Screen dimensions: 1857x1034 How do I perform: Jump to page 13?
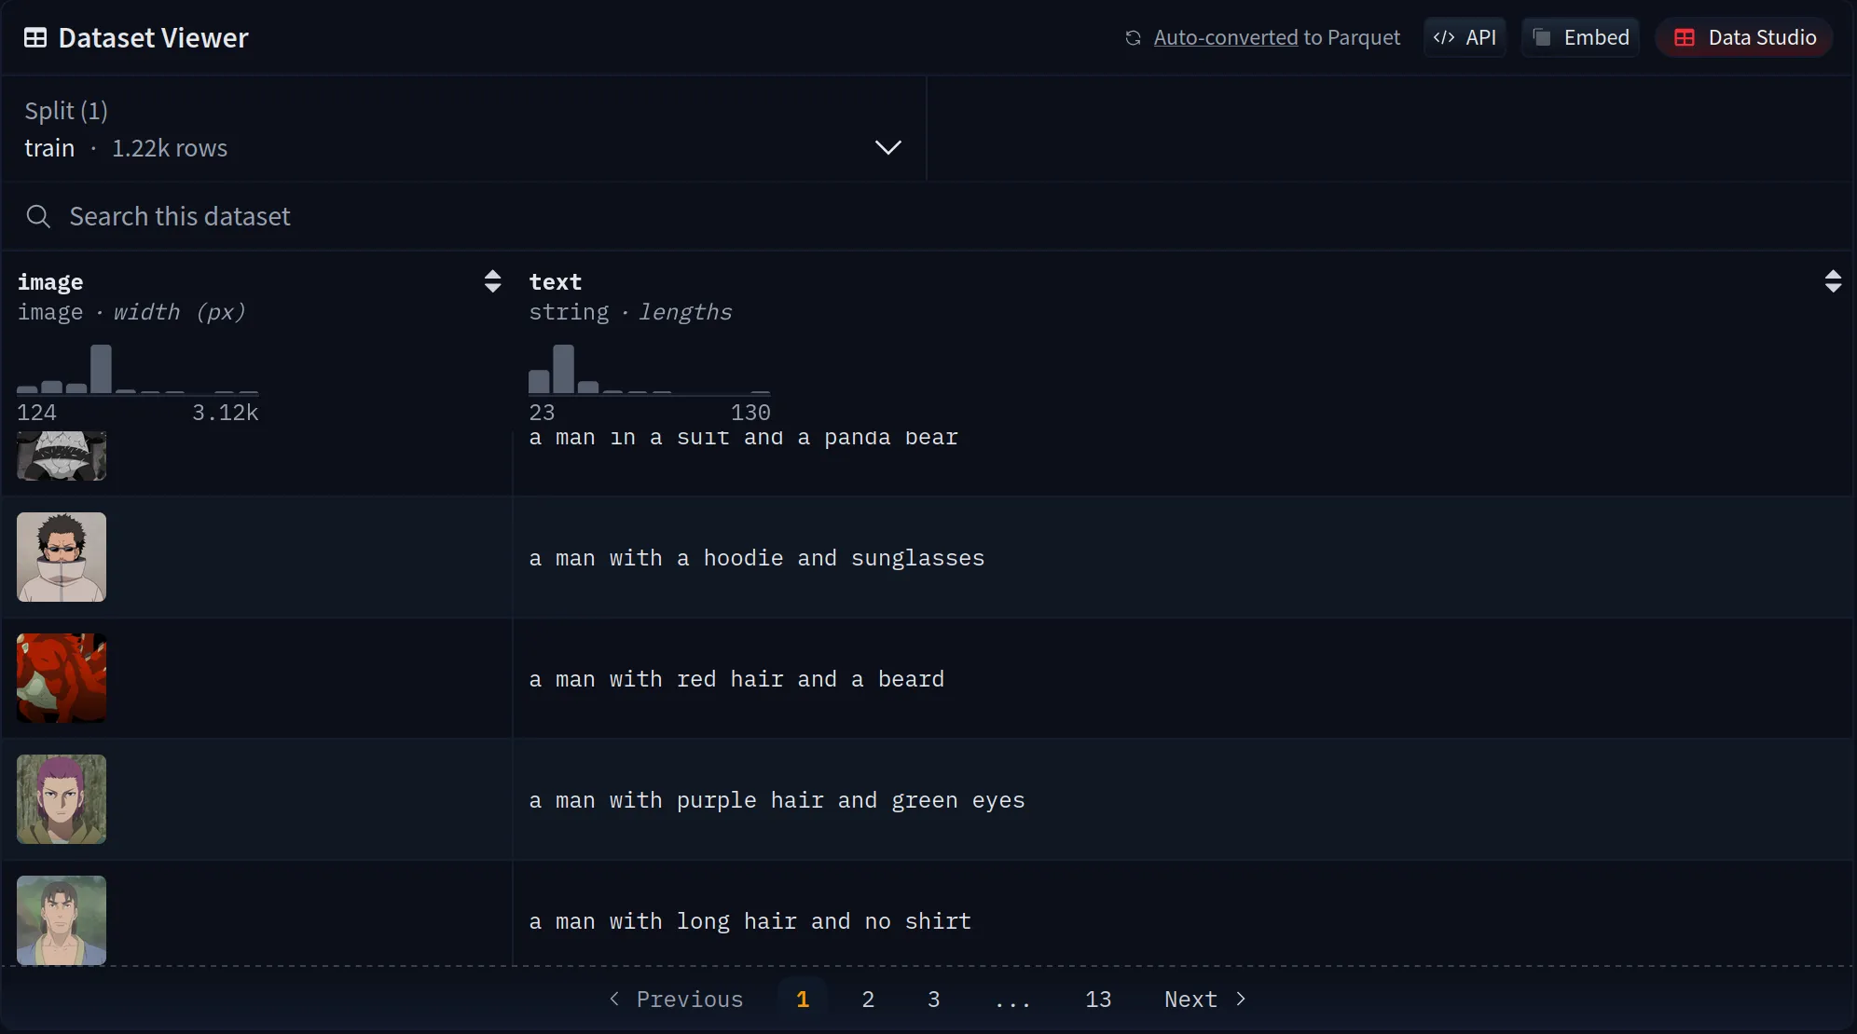1097,1000
